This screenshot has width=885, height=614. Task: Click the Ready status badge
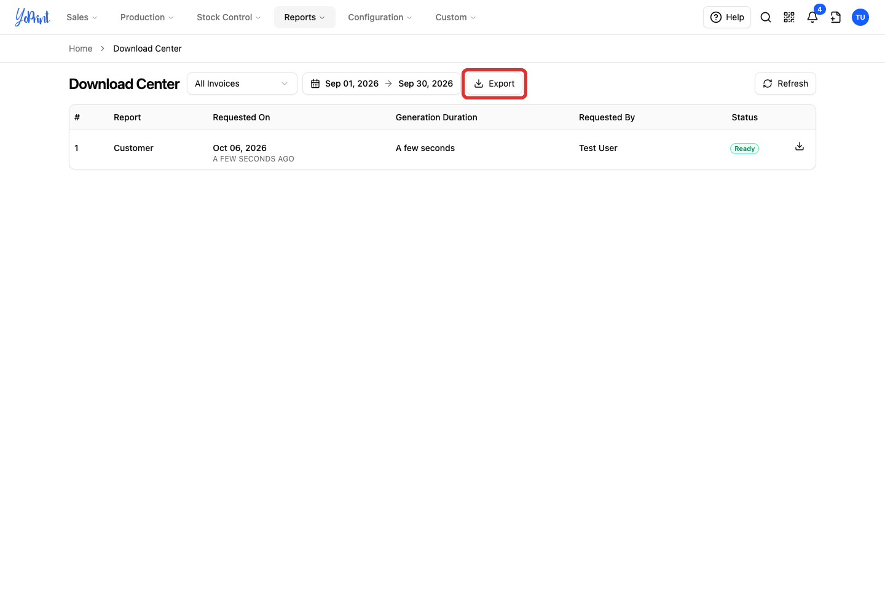[744, 149]
